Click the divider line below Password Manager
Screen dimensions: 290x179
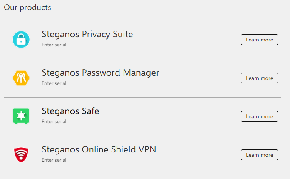pos(142,98)
